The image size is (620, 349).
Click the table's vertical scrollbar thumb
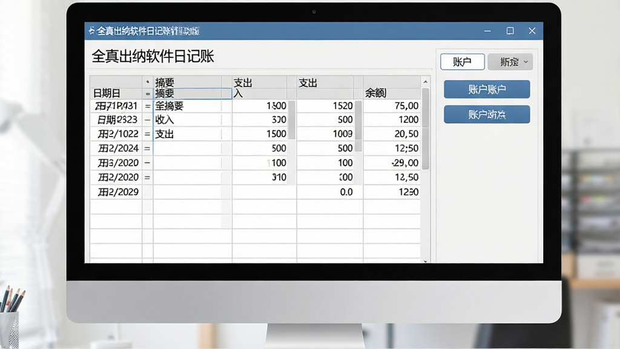coord(426,128)
